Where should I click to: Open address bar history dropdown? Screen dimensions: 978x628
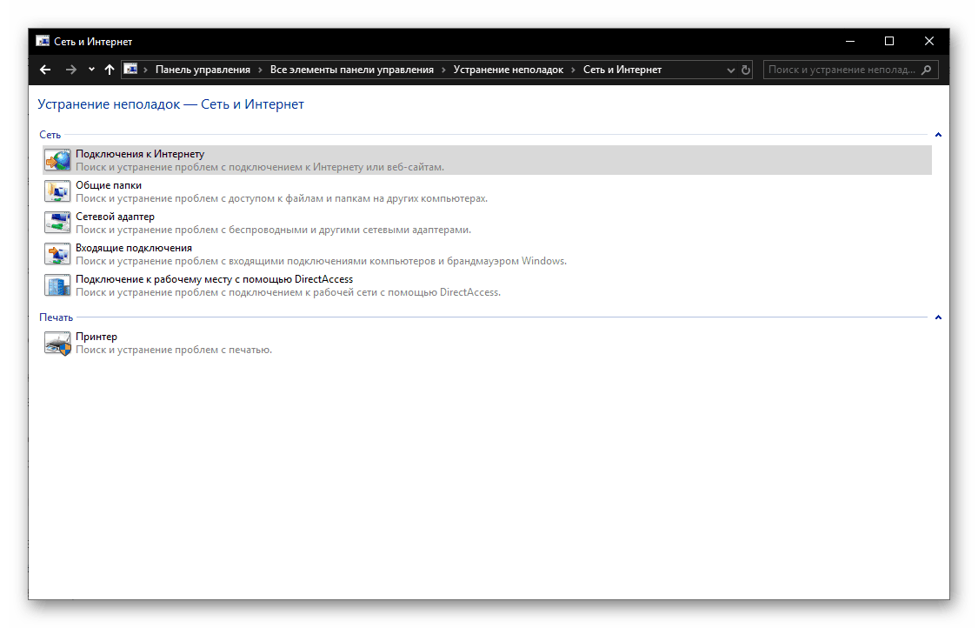[730, 70]
